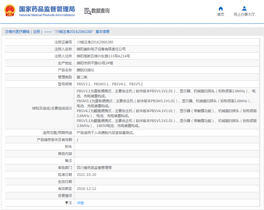264x210 pixels.
Task: Click the 网上办事大厅 person icon
Action: click(244, 8)
